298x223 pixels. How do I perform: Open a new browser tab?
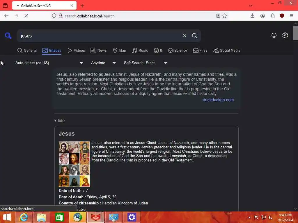tap(82, 6)
